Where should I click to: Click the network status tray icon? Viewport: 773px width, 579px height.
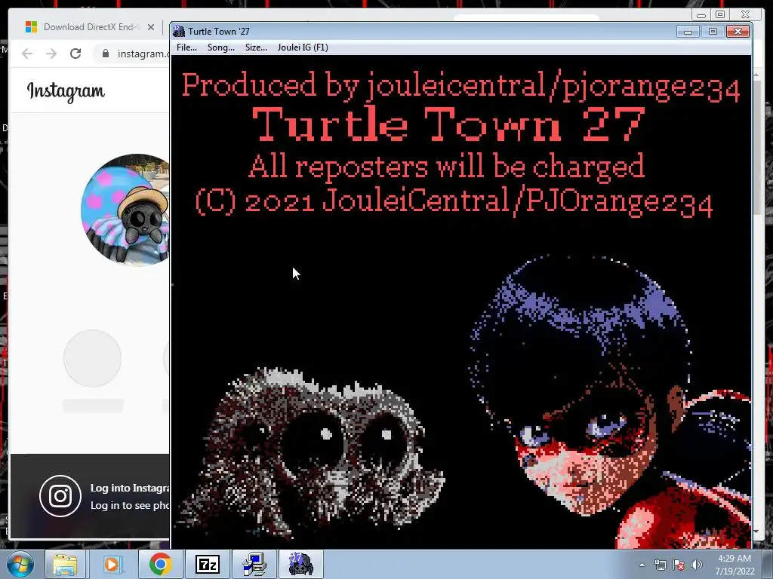tap(660, 565)
